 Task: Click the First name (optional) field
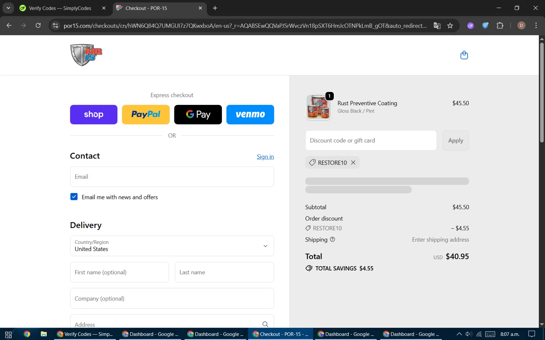tap(120, 272)
